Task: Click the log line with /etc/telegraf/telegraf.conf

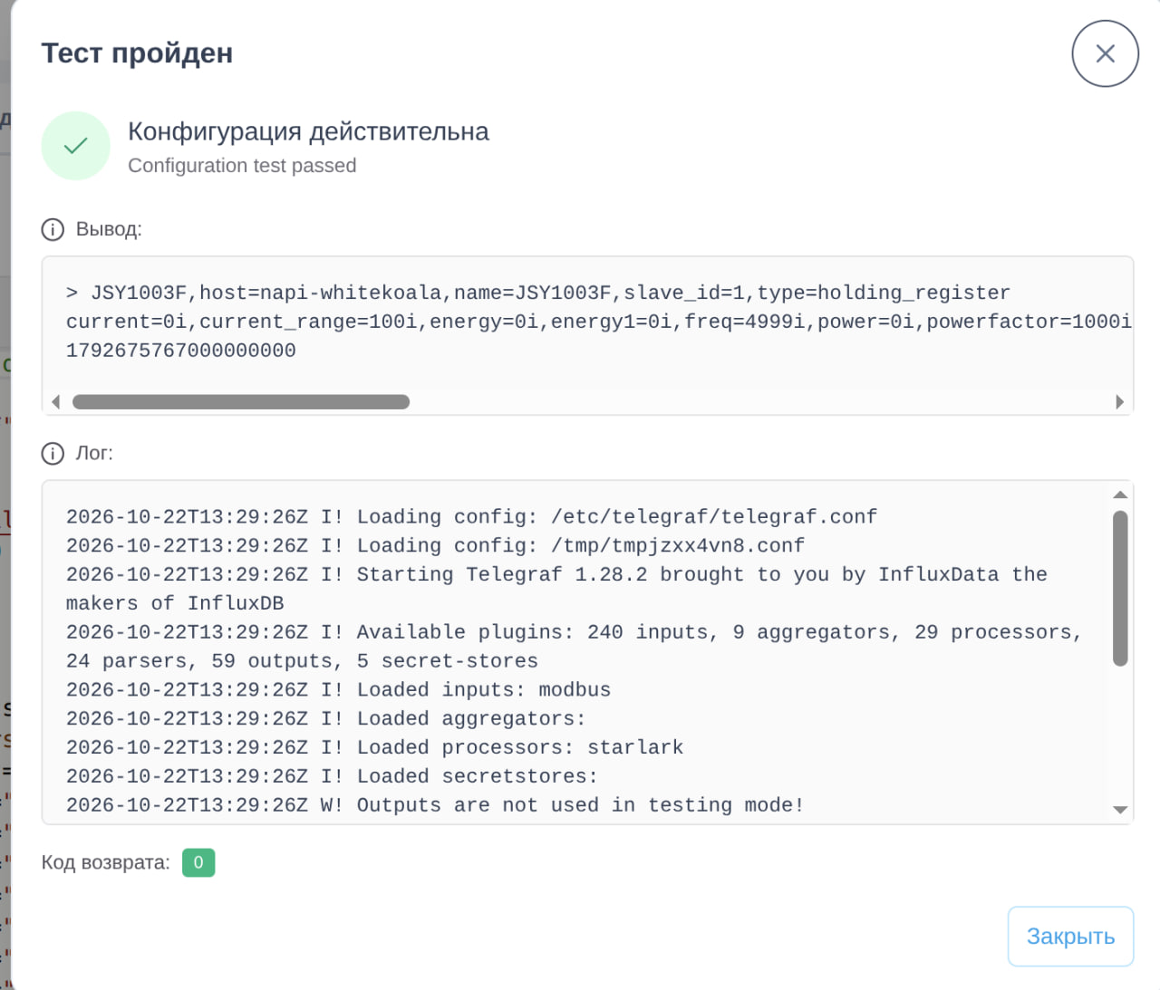Action: click(x=472, y=517)
